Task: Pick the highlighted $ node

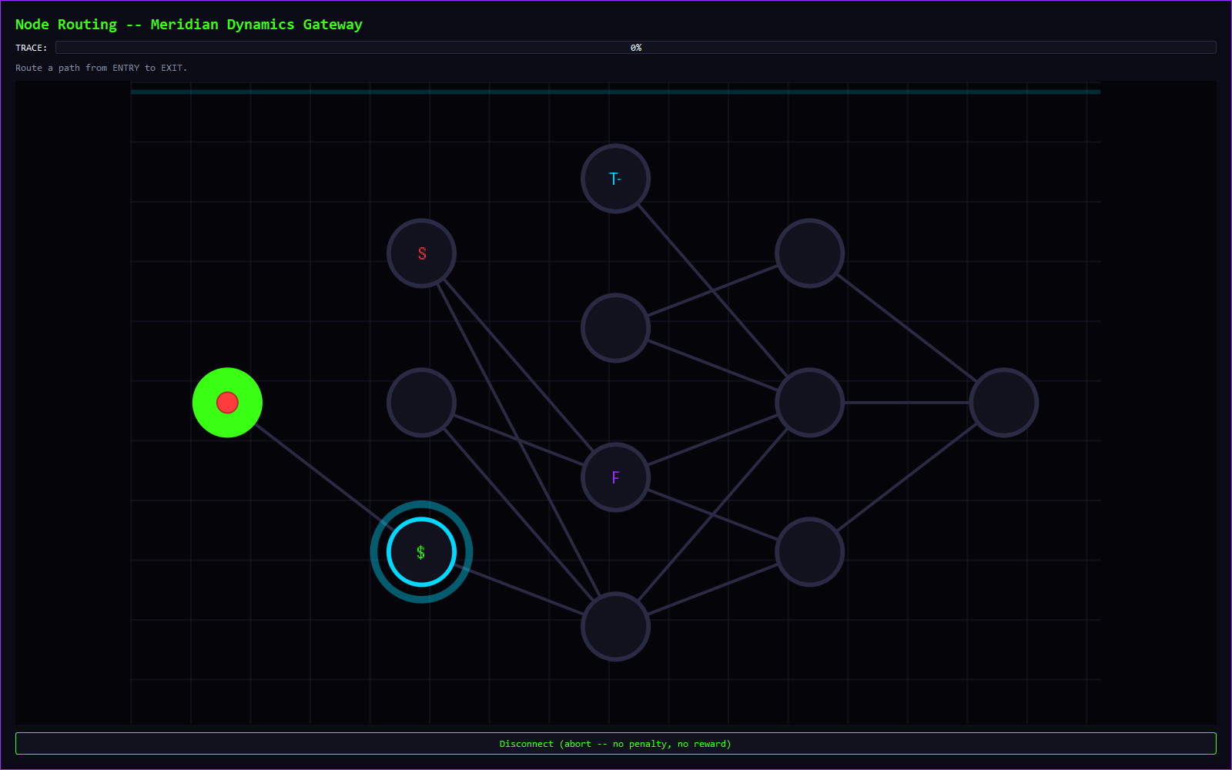Action: click(x=421, y=552)
